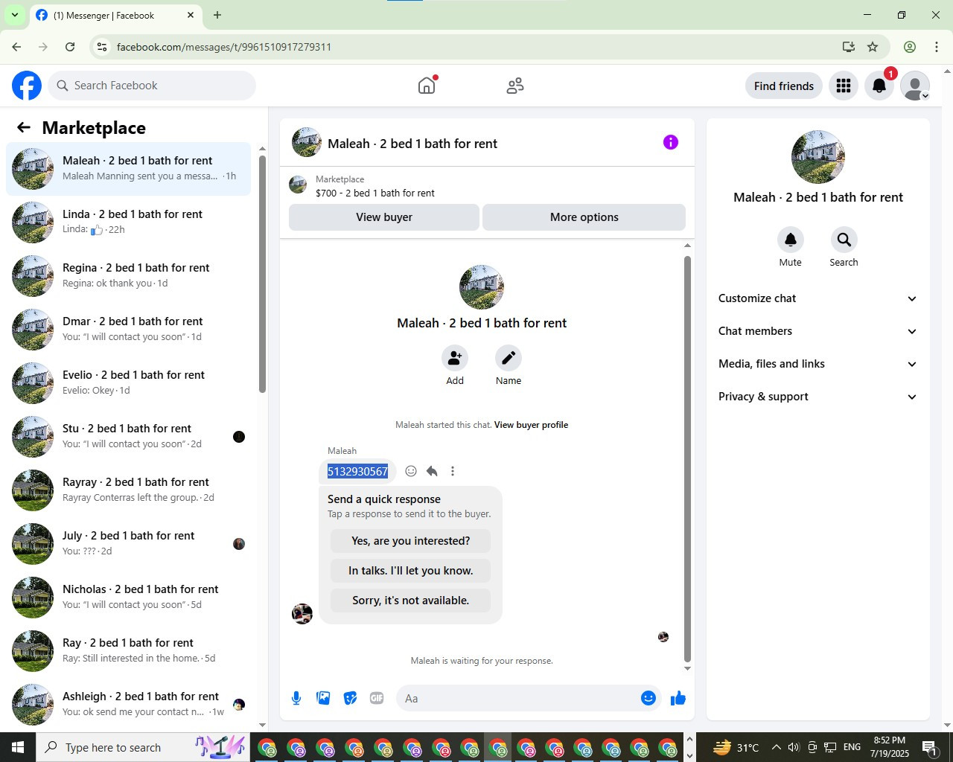This screenshot has height=762, width=953.
Task: Send a thumbs-up like
Action: 678,698
